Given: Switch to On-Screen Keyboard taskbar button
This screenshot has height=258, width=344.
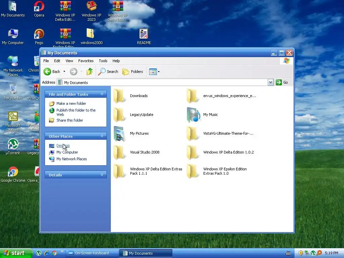Looking at the screenshot, I should click(x=92, y=253).
